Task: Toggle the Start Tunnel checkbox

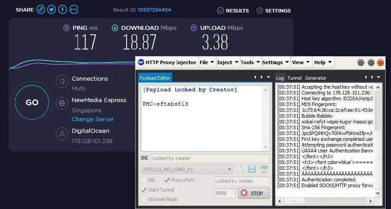Action: (144, 190)
